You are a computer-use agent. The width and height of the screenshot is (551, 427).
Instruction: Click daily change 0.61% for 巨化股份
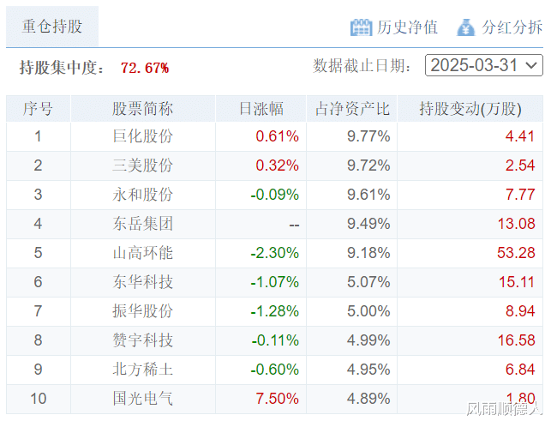(278, 136)
